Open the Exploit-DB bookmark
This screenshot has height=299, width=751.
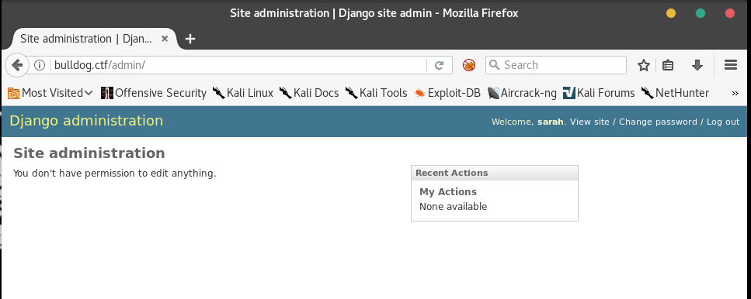pos(447,93)
